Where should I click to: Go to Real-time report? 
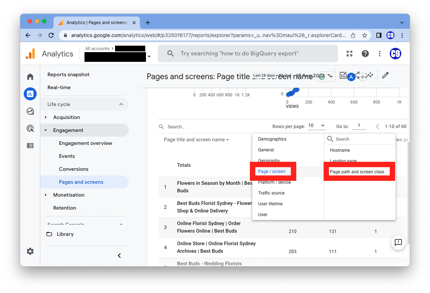[x=59, y=87]
